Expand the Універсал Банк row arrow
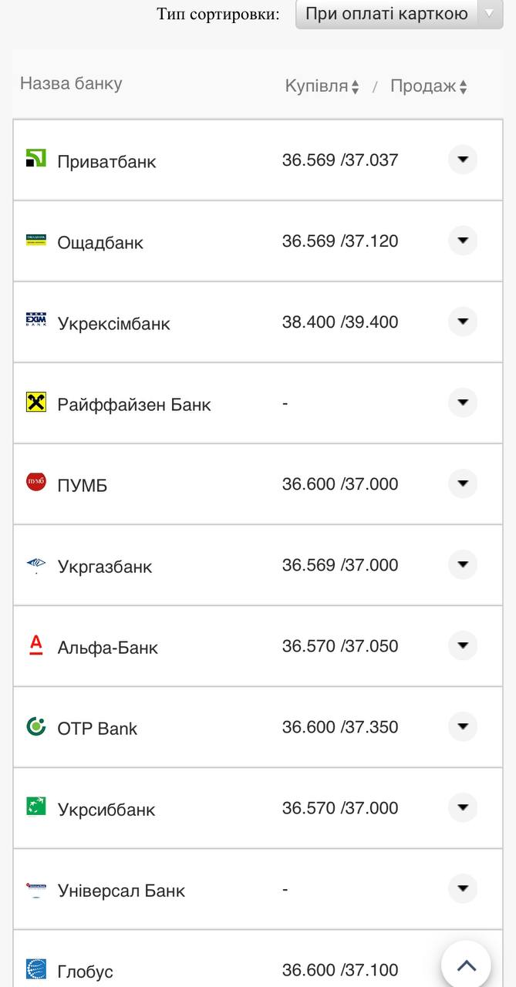This screenshot has height=987, width=516. 463,888
